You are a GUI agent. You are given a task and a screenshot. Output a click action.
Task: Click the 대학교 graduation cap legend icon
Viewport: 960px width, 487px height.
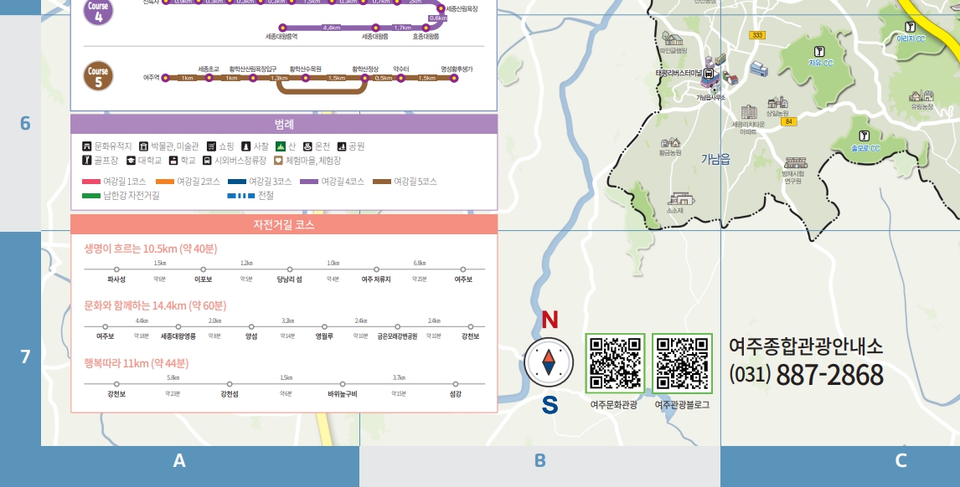point(131,161)
